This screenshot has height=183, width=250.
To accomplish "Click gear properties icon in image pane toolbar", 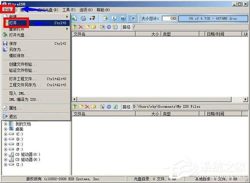I will tap(109, 27).
